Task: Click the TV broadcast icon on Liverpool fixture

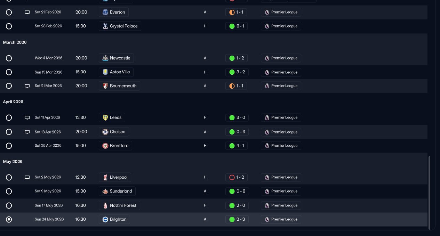Action: point(27,177)
